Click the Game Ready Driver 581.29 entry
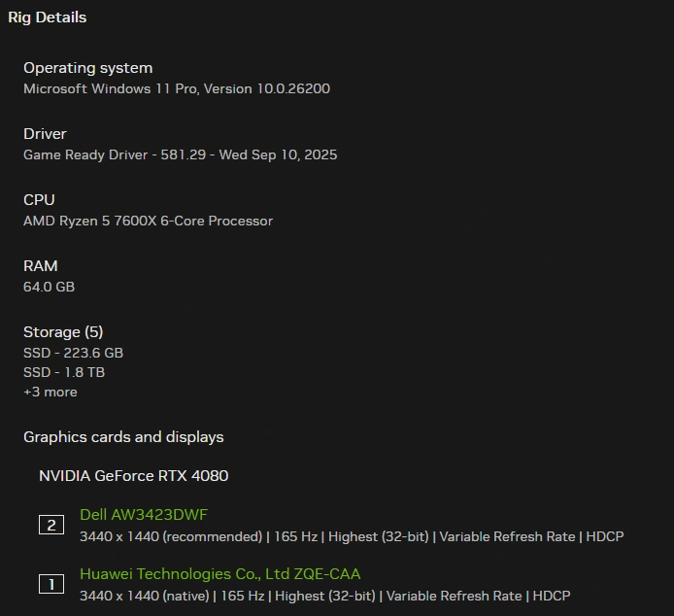Screen dimensions: 674x616 180,154
